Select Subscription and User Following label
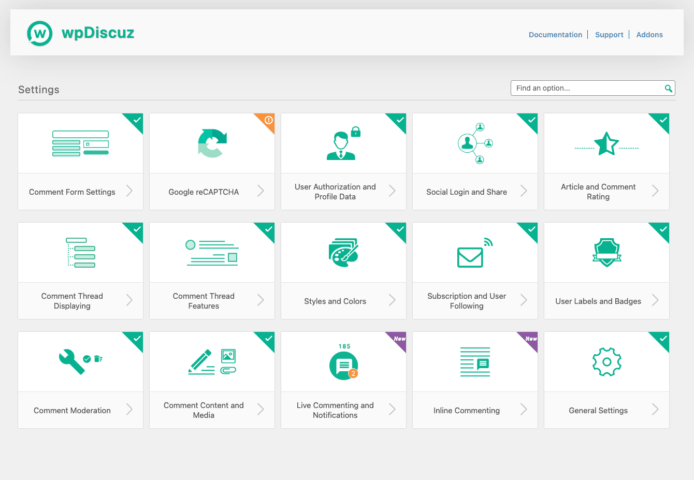694x480 pixels. 467,301
